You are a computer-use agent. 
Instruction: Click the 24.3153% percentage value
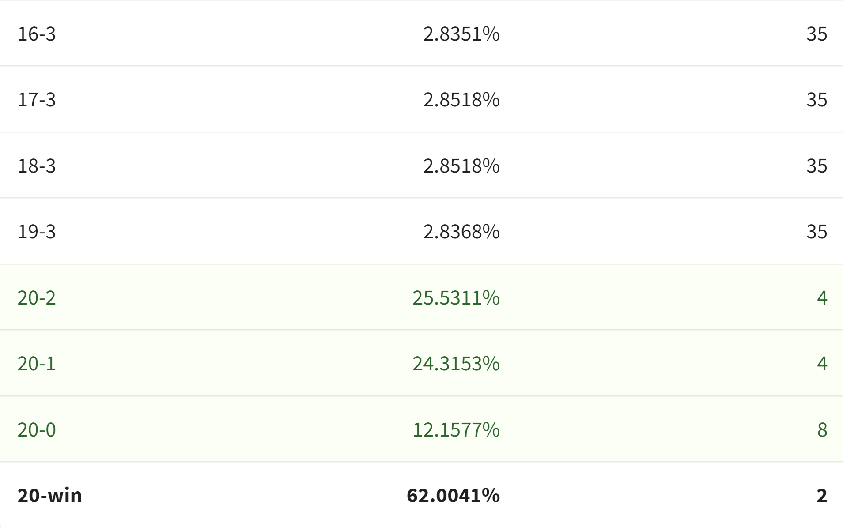456,364
